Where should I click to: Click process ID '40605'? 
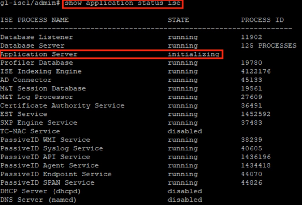point(252,148)
